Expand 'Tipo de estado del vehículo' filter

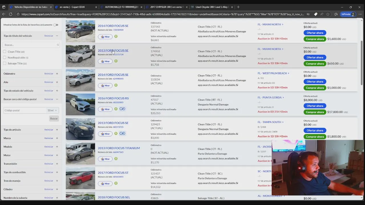click(x=57, y=91)
